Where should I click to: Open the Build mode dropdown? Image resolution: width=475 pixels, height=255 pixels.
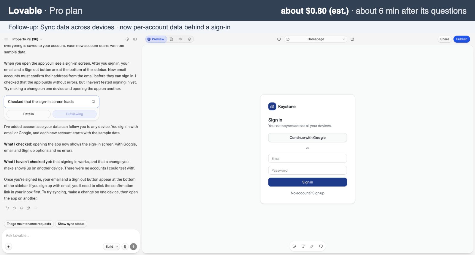pos(112,247)
